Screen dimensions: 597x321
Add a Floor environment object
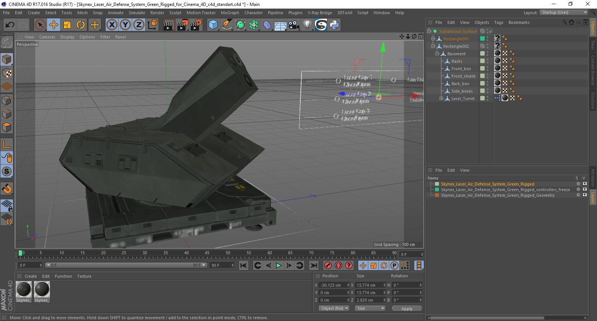[280, 25]
